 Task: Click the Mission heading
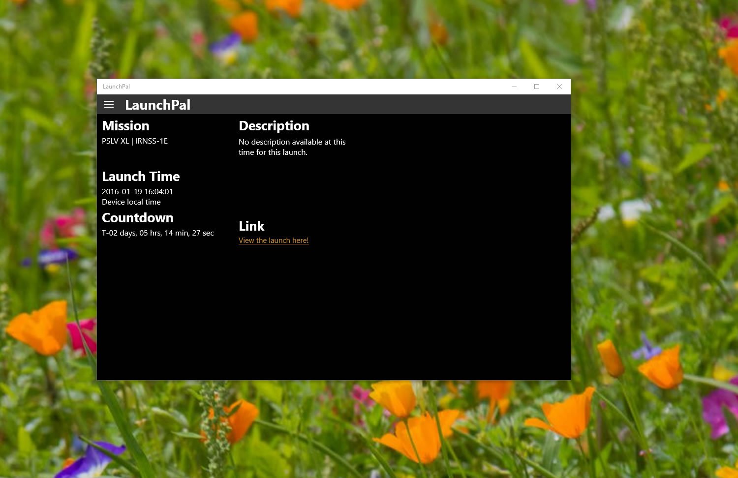(125, 126)
